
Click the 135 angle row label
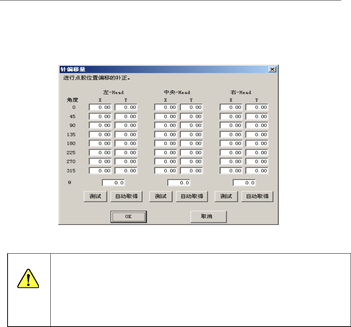click(x=71, y=135)
